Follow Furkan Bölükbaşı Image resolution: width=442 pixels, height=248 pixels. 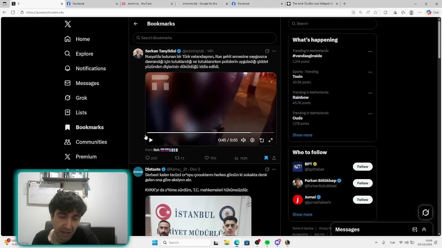363,183
